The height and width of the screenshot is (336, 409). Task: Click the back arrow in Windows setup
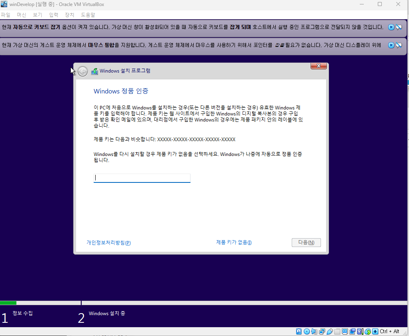pos(83,71)
